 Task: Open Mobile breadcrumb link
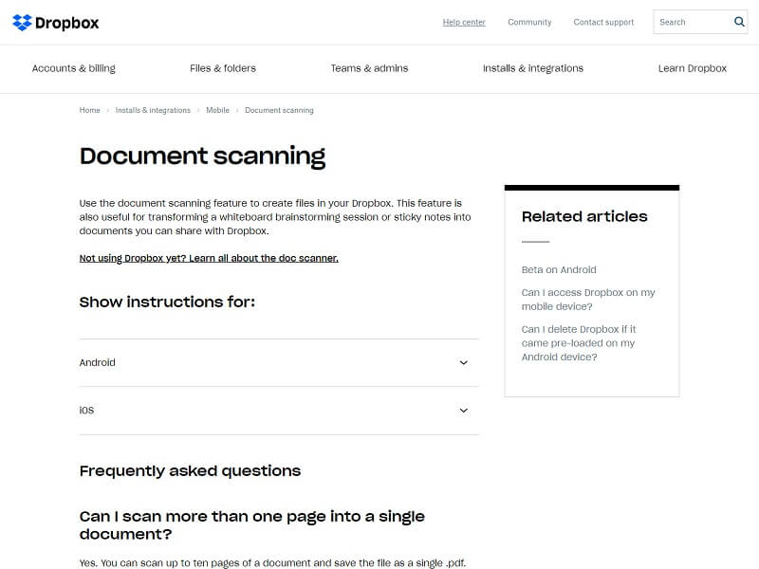click(217, 110)
